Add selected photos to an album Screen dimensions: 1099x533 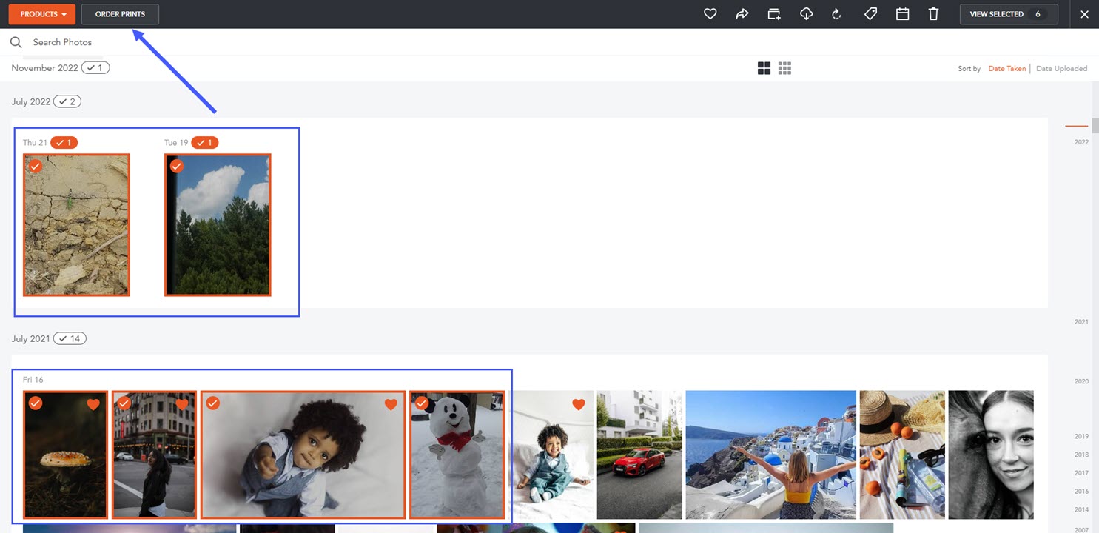(x=774, y=14)
